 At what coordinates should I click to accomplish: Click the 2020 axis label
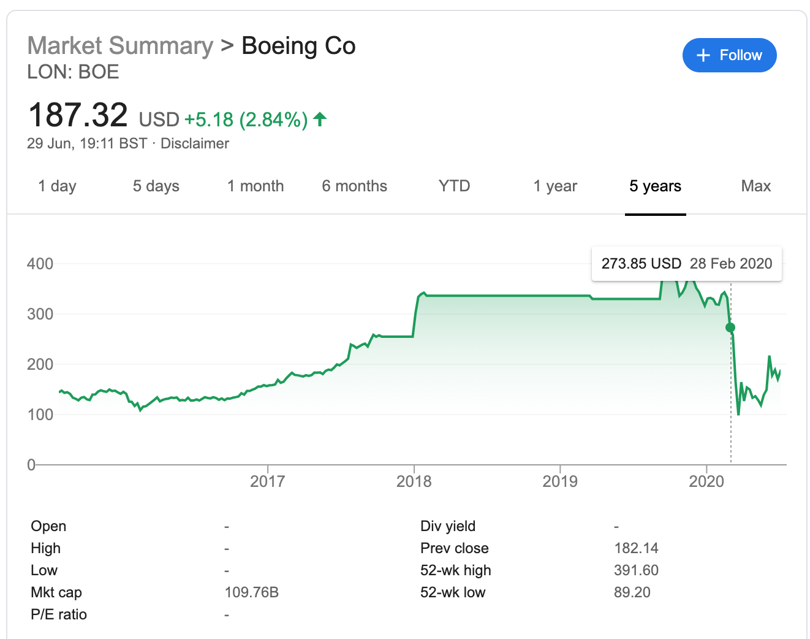tap(706, 481)
